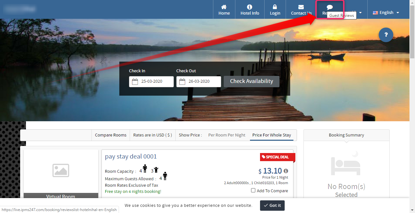
Task: Click the price info icon beside 13.10
Action: 286,171
